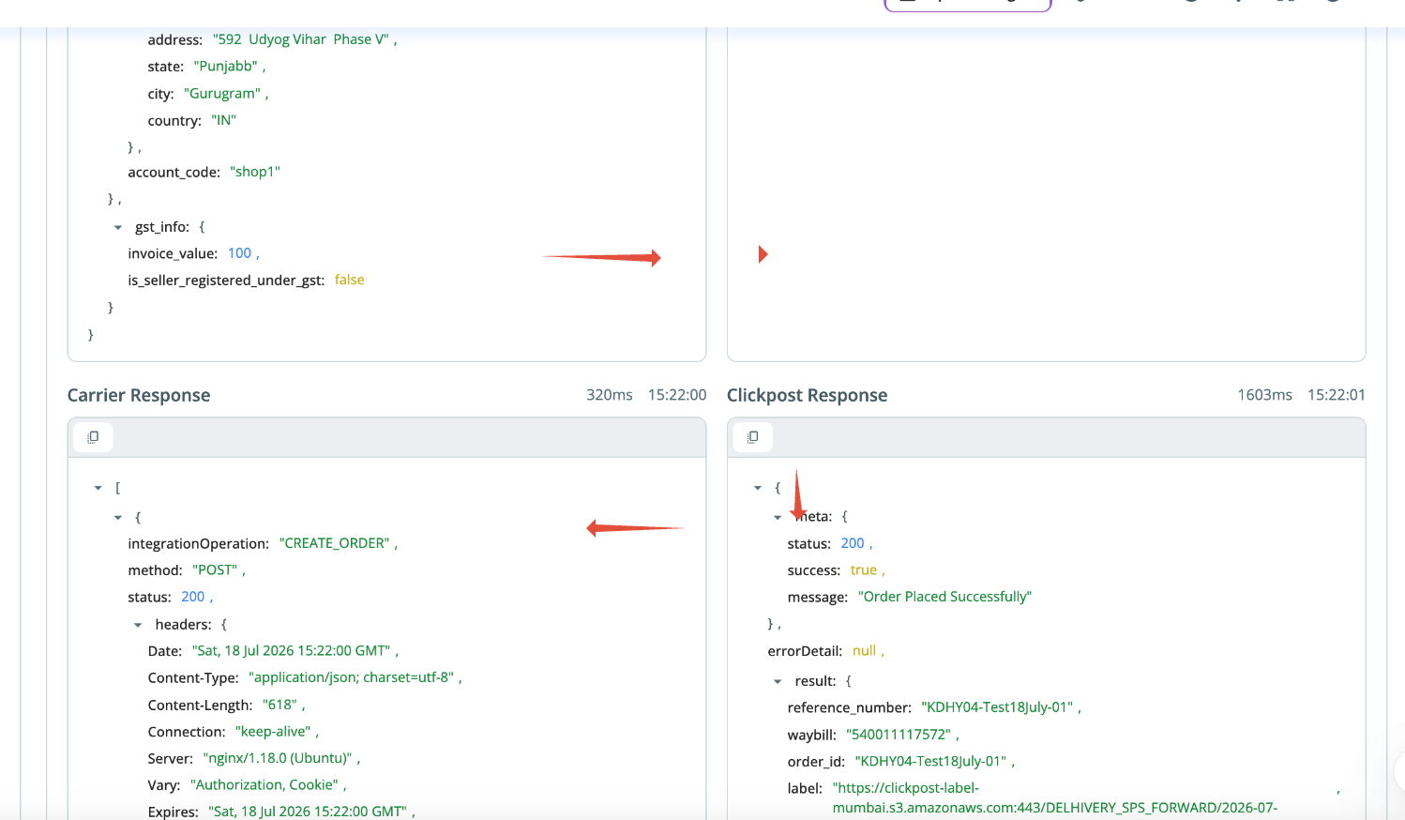Select the Vary value "Authorization, Cookie"

pos(264,784)
